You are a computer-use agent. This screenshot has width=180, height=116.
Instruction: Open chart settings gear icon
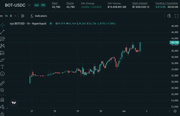pyautogui.click(x=175, y=111)
